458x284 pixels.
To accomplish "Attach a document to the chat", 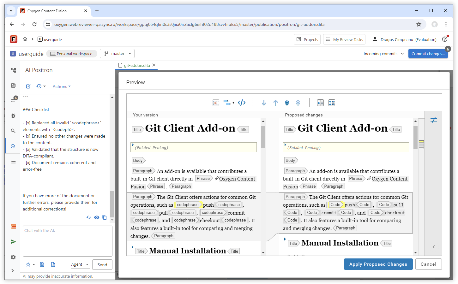I will coord(42,264).
